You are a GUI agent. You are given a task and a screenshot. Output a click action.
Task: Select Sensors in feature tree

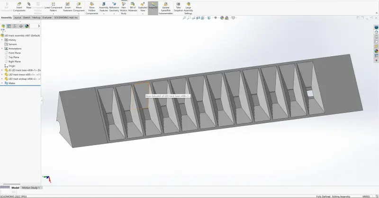click(13, 44)
